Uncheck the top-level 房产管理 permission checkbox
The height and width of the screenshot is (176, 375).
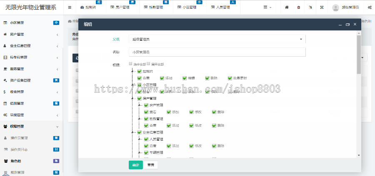140,98
